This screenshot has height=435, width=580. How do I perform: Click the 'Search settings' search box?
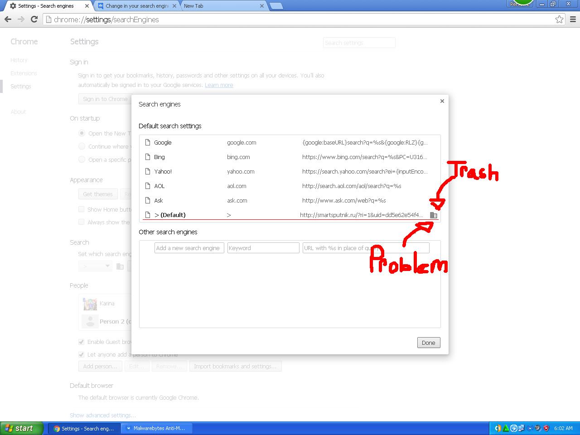(359, 43)
